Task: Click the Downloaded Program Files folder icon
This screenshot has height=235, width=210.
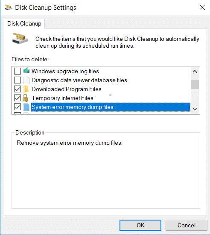Action: [x=26, y=89]
